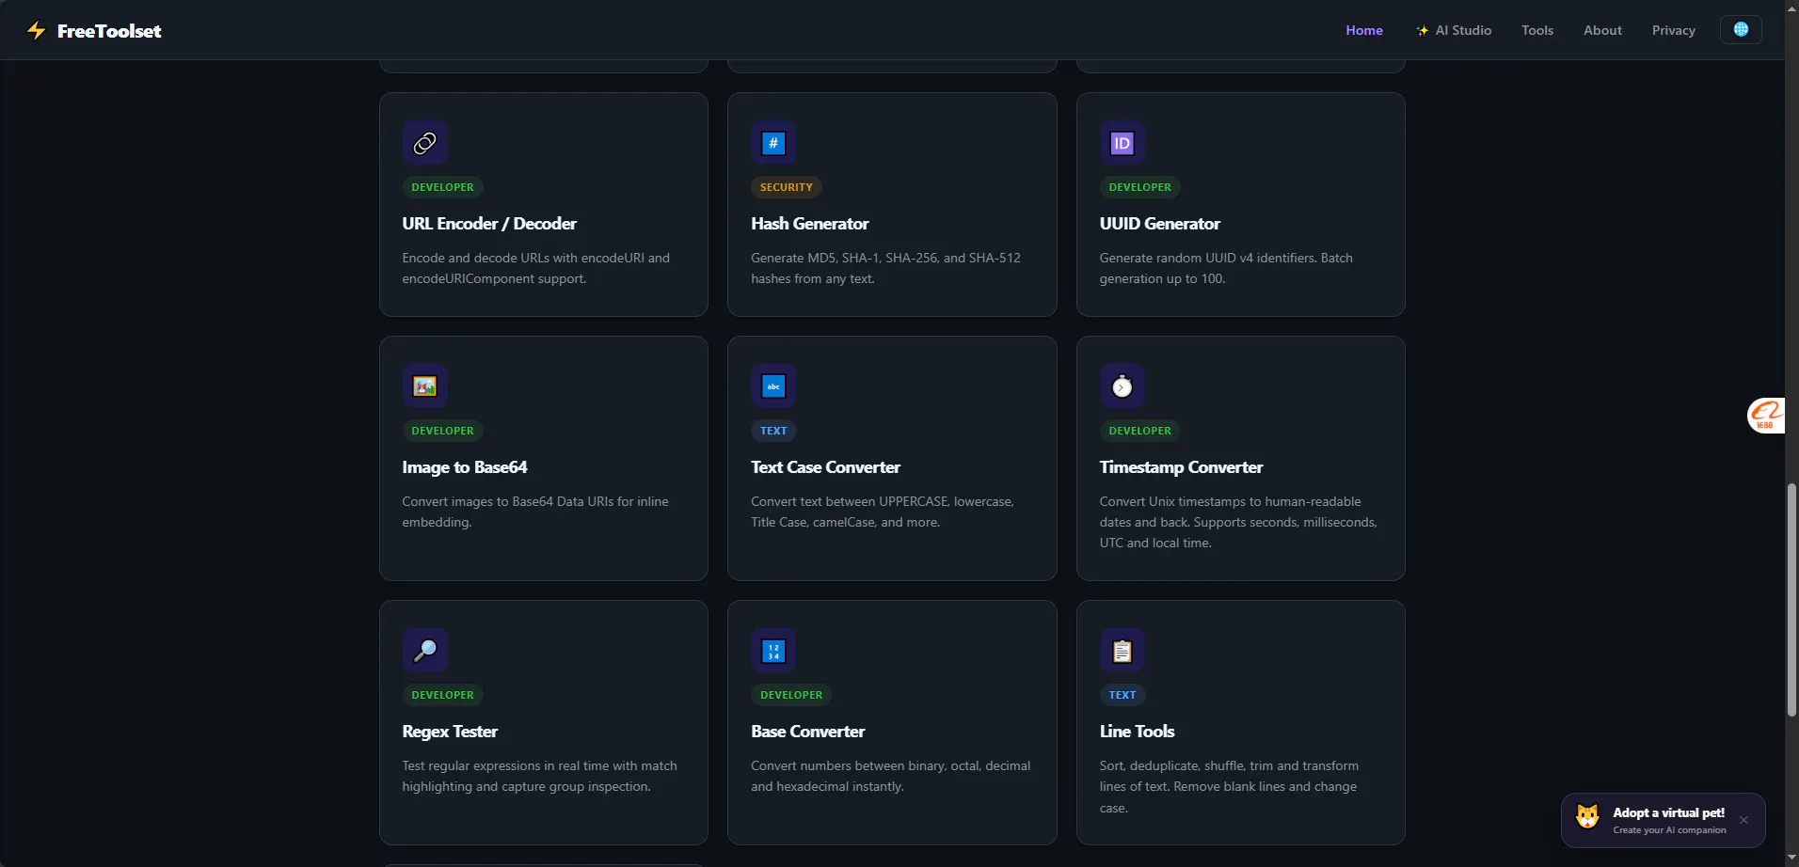
Task: Dismiss the Adopt a virtual pet popup
Action: point(1743,820)
